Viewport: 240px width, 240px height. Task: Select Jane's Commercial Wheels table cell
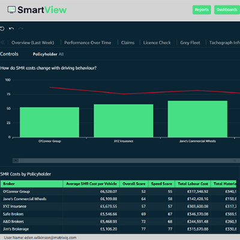25,199
